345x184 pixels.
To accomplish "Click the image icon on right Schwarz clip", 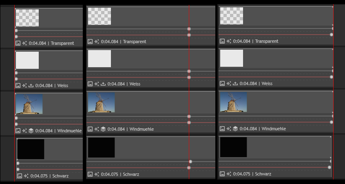I will pyautogui.click(x=222, y=174).
